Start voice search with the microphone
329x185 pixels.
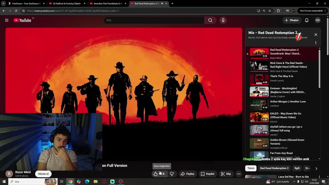coord(223,20)
